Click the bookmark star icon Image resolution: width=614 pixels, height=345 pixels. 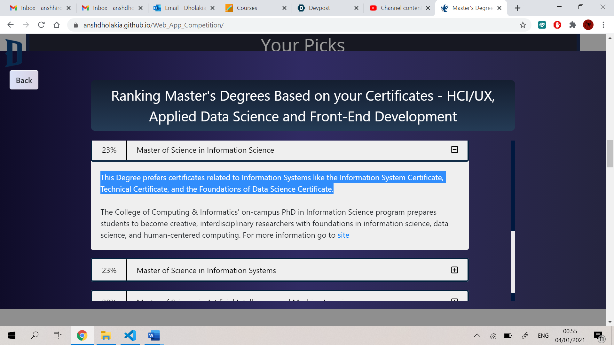(523, 25)
